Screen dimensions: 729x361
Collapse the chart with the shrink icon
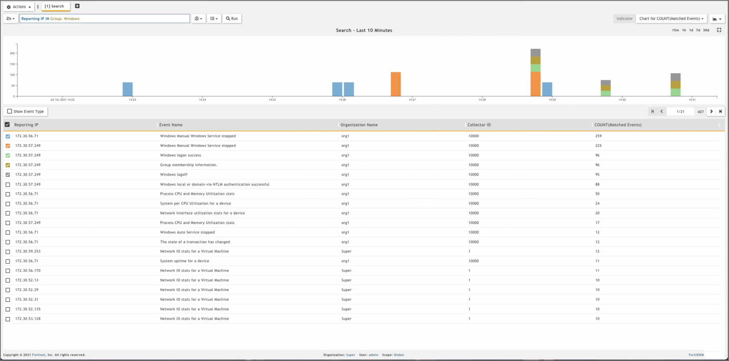pyautogui.click(x=719, y=30)
